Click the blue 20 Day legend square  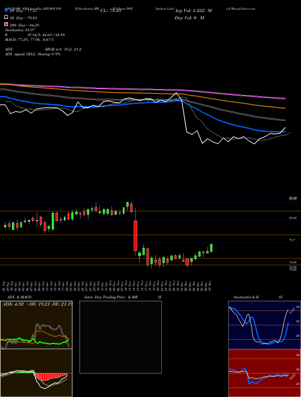click(6, 10)
